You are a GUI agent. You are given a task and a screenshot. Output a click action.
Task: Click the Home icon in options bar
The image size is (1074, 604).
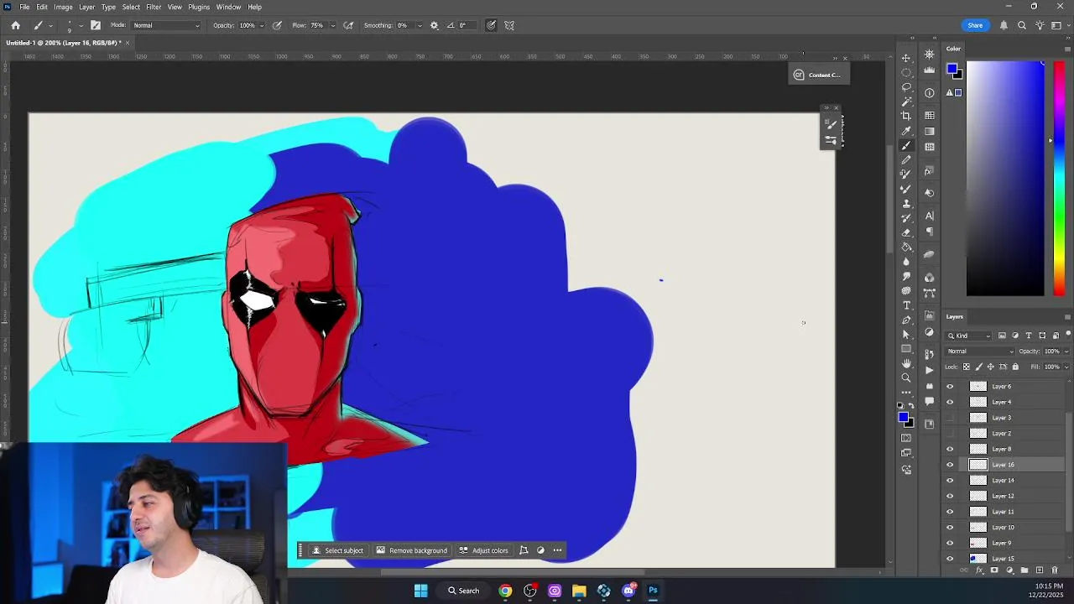tap(16, 25)
